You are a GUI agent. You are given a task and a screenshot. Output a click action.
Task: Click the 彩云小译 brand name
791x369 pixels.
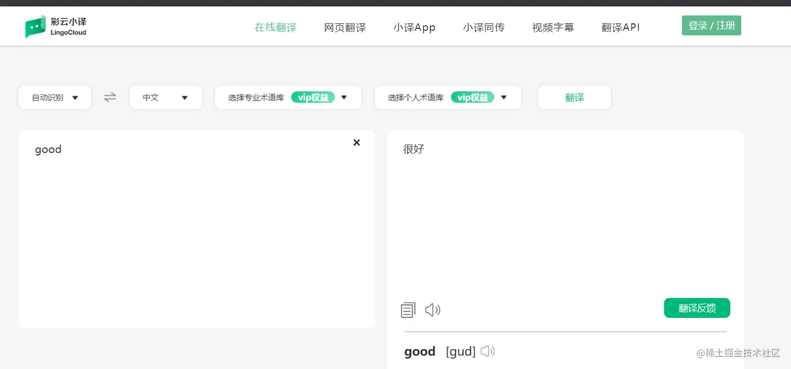click(x=69, y=22)
